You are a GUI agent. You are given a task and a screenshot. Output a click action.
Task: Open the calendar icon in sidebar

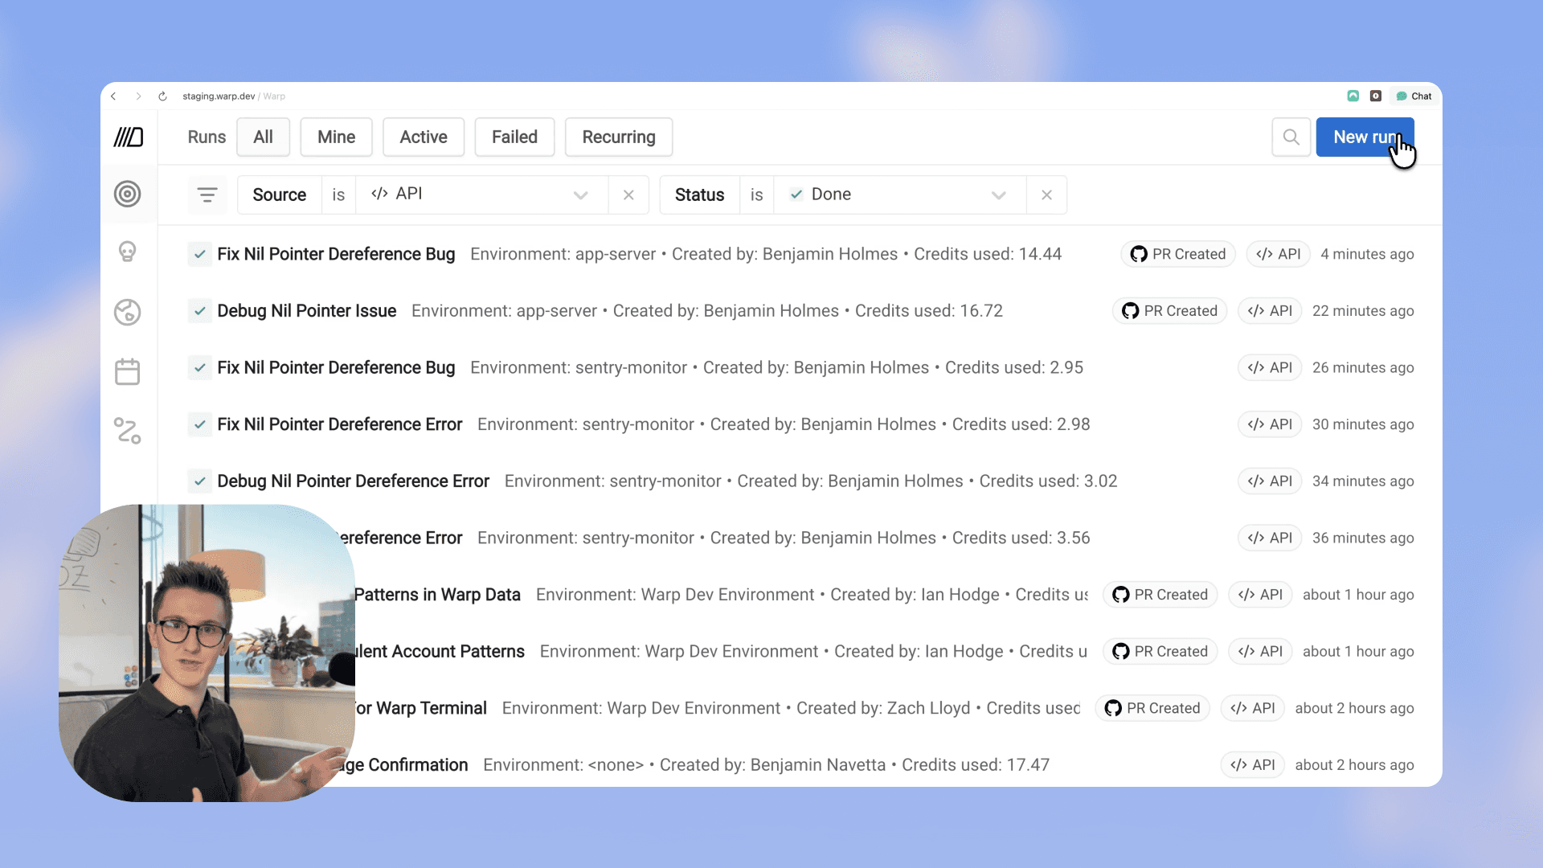click(128, 371)
